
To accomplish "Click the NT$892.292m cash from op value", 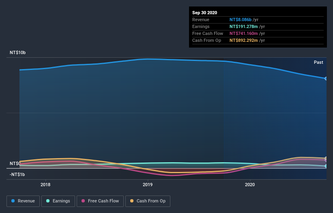I will pos(244,40).
